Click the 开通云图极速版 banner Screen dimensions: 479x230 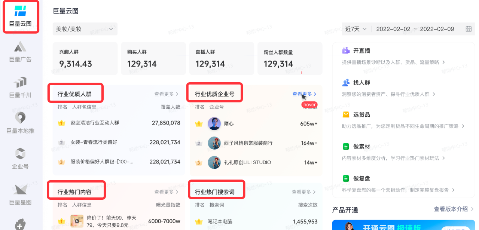point(403,225)
